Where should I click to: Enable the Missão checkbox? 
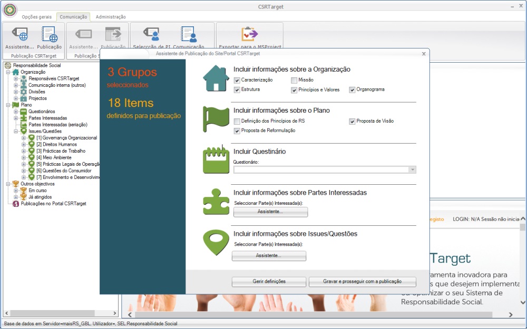[x=295, y=80]
